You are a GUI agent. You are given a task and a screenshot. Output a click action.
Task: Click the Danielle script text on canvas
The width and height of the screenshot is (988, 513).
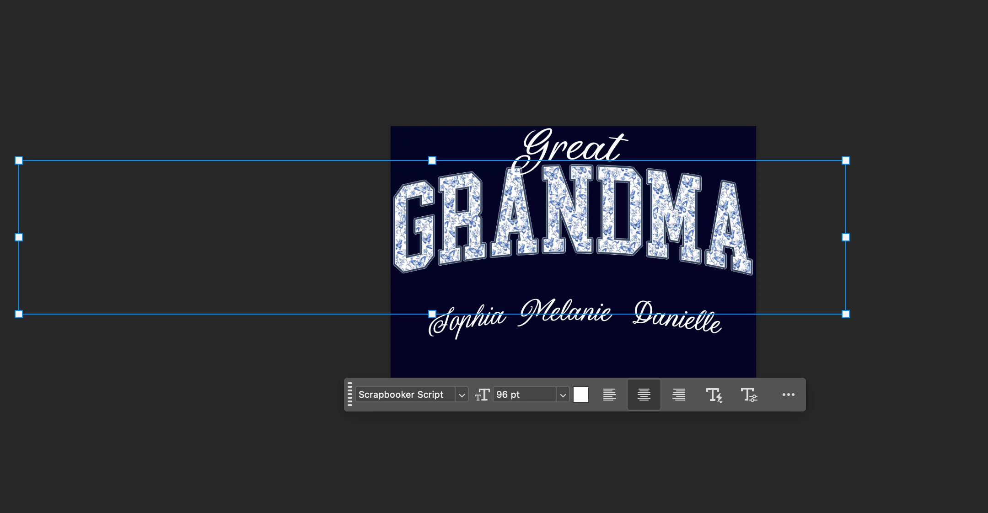pyautogui.click(x=677, y=318)
